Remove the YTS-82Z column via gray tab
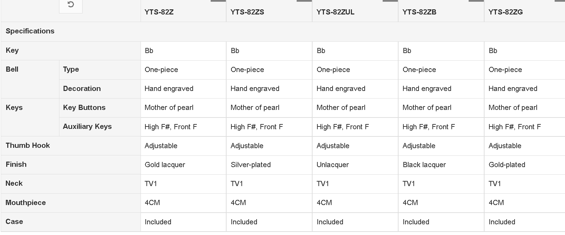This screenshot has width=565, height=235. pyautogui.click(x=218, y=1)
